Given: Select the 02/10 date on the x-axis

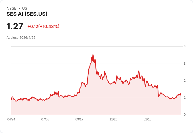Looking at the screenshot, I should tap(147, 119).
